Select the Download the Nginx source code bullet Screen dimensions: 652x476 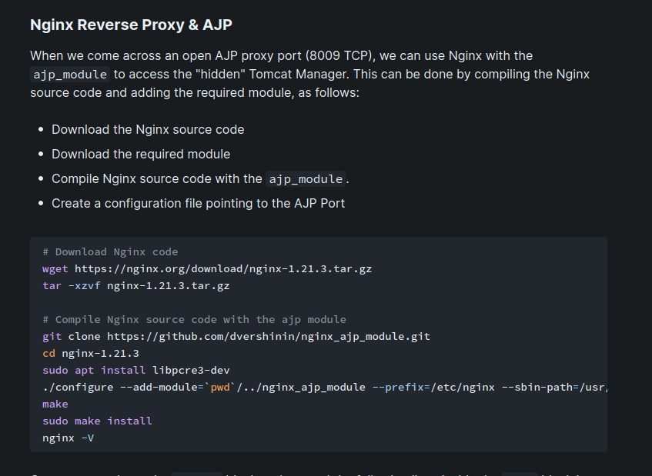(x=148, y=129)
